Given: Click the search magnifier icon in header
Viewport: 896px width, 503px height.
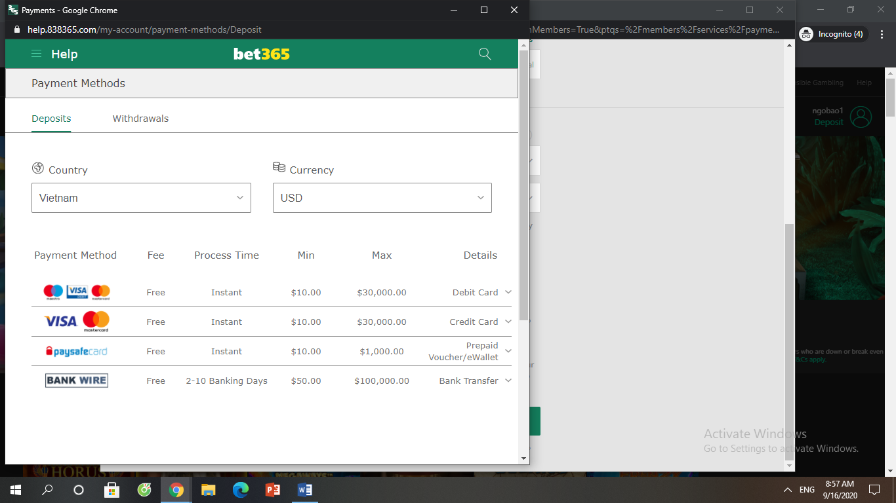Looking at the screenshot, I should [485, 54].
